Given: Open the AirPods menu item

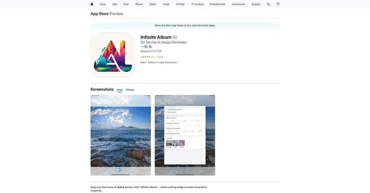Looking at the screenshot, I should click(x=180, y=4).
